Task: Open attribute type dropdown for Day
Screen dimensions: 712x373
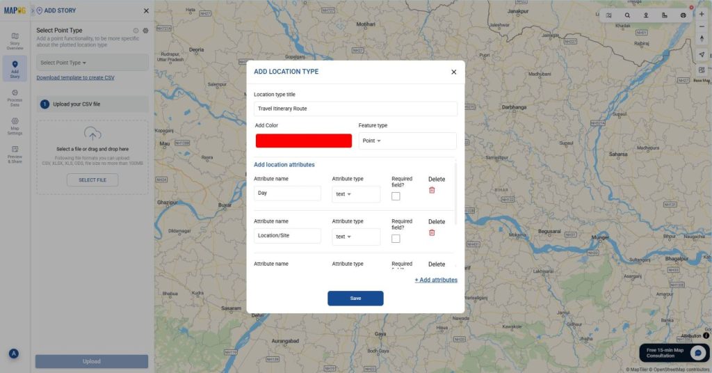Action: pos(356,194)
